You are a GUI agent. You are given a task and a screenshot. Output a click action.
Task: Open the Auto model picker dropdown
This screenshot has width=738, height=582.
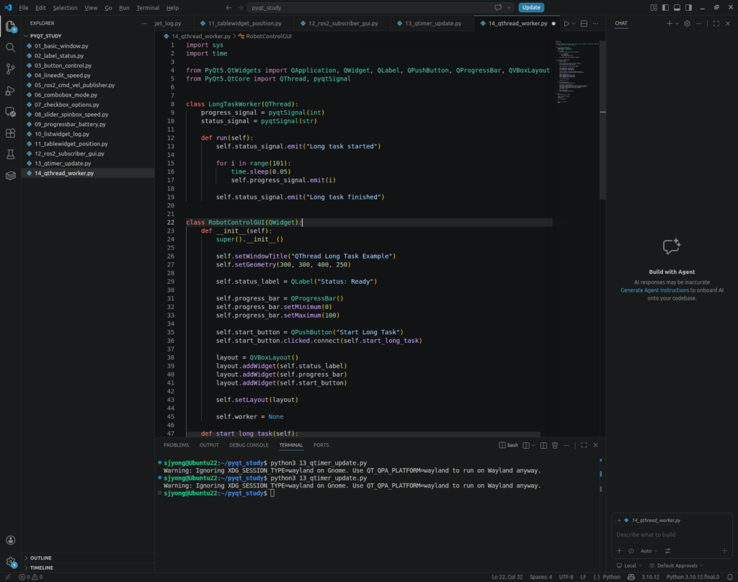click(x=649, y=551)
